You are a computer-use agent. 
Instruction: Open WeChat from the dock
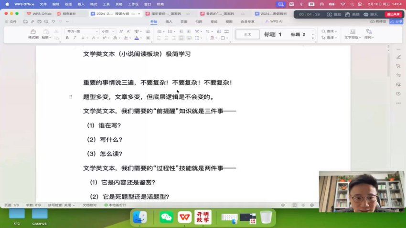point(166,217)
